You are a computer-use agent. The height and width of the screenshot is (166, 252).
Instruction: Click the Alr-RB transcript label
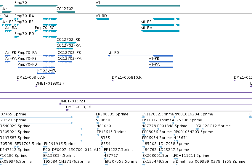[8, 22]
